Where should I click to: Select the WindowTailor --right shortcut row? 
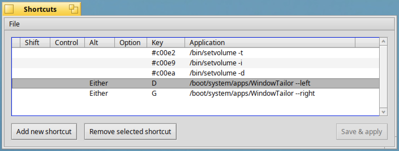pyautogui.click(x=196, y=93)
